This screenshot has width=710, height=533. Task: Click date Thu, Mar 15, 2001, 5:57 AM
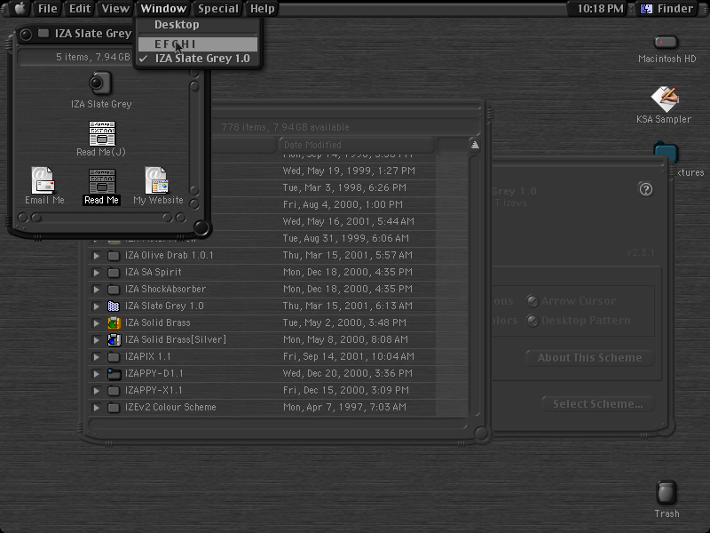coord(348,255)
